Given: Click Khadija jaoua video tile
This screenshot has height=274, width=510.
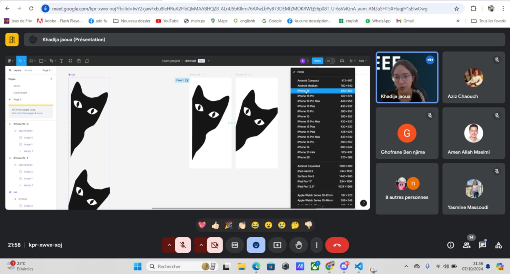Looking at the screenshot, I should (x=407, y=77).
